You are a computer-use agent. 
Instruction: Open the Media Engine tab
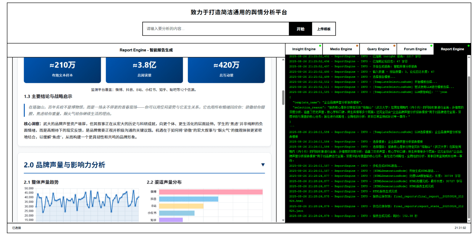pos(341,49)
